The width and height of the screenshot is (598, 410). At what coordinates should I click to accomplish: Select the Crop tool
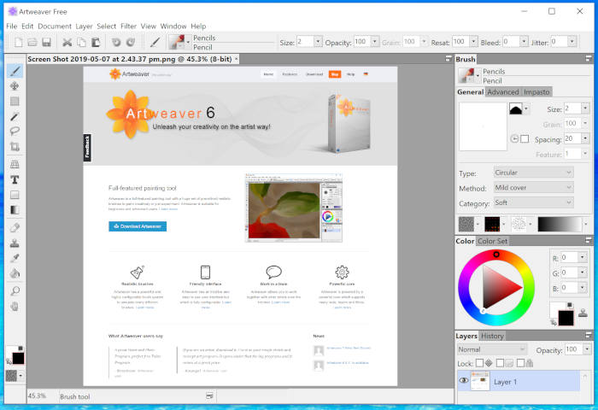coord(15,146)
